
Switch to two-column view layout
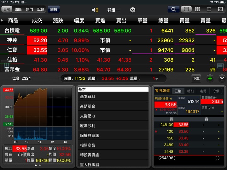pos(197,9)
